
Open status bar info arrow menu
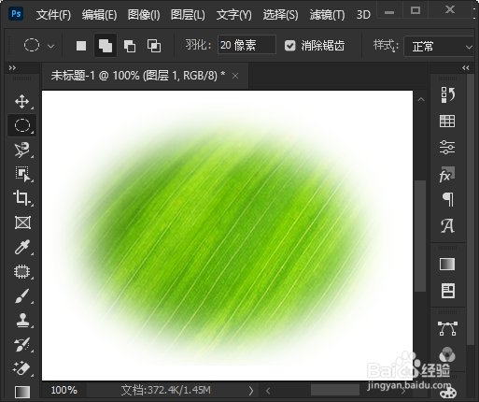tap(251, 391)
